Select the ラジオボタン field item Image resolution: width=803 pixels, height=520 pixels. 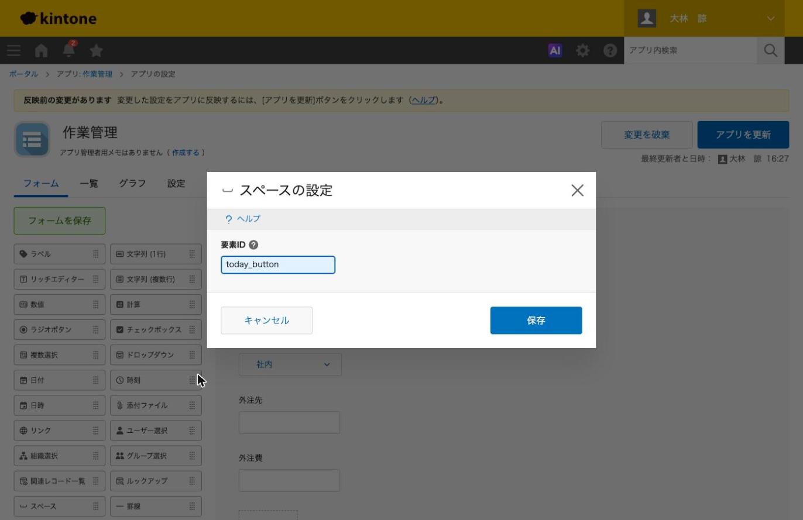pos(60,329)
